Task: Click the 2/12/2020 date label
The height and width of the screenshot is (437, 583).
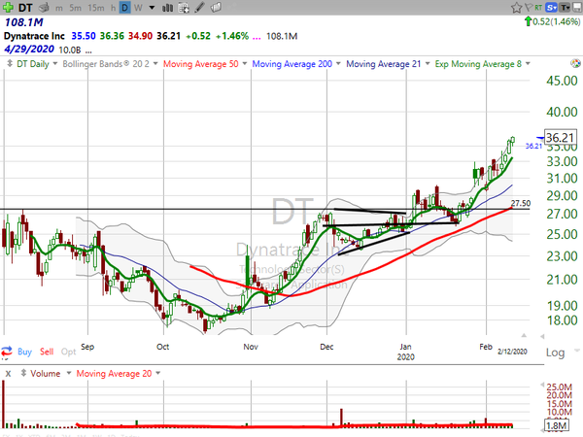Action: tap(512, 352)
